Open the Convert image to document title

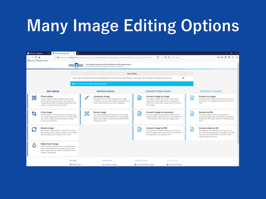pyautogui.click(x=160, y=112)
